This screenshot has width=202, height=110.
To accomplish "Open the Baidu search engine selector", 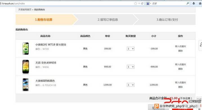I will (149, 3).
